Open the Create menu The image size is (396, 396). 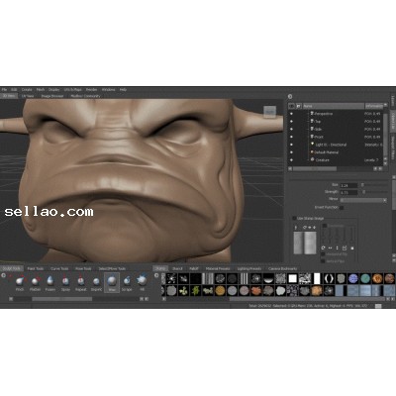[27, 90]
